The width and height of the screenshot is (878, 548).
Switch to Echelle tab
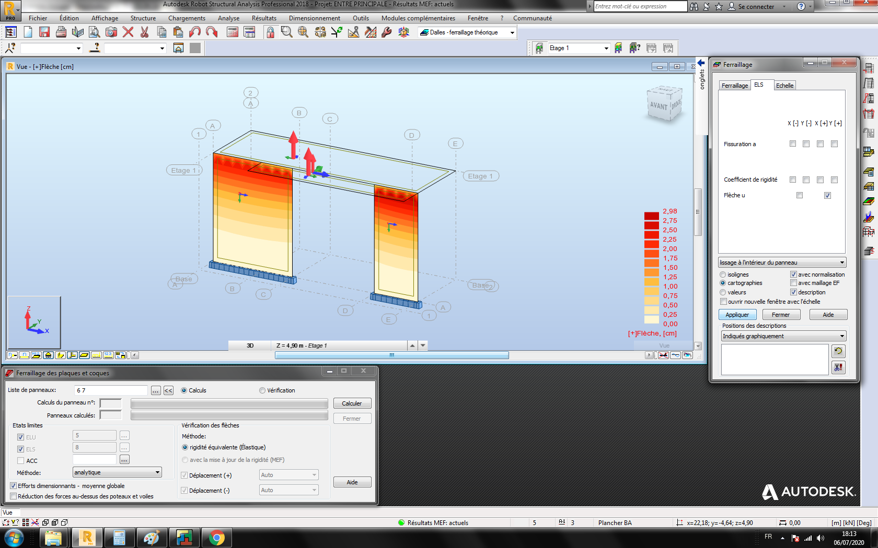pyautogui.click(x=784, y=86)
